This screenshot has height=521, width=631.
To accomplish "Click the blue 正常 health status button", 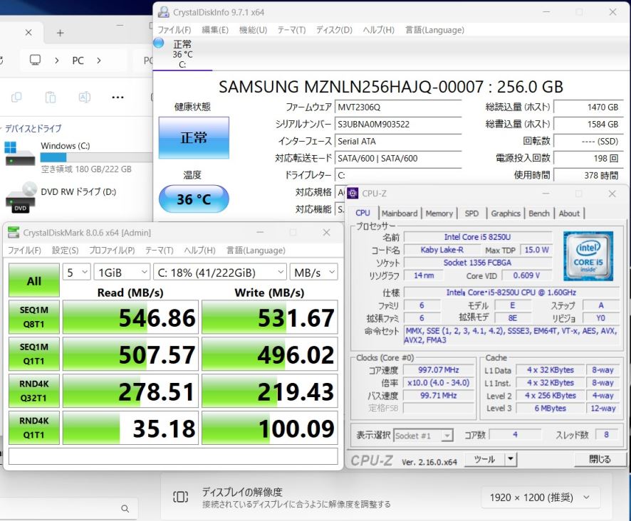I will (194, 137).
